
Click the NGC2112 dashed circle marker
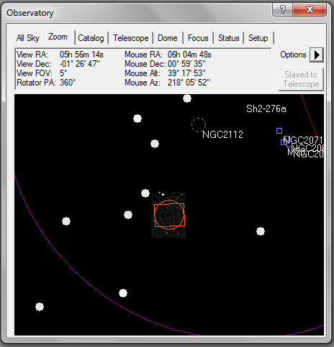point(199,125)
